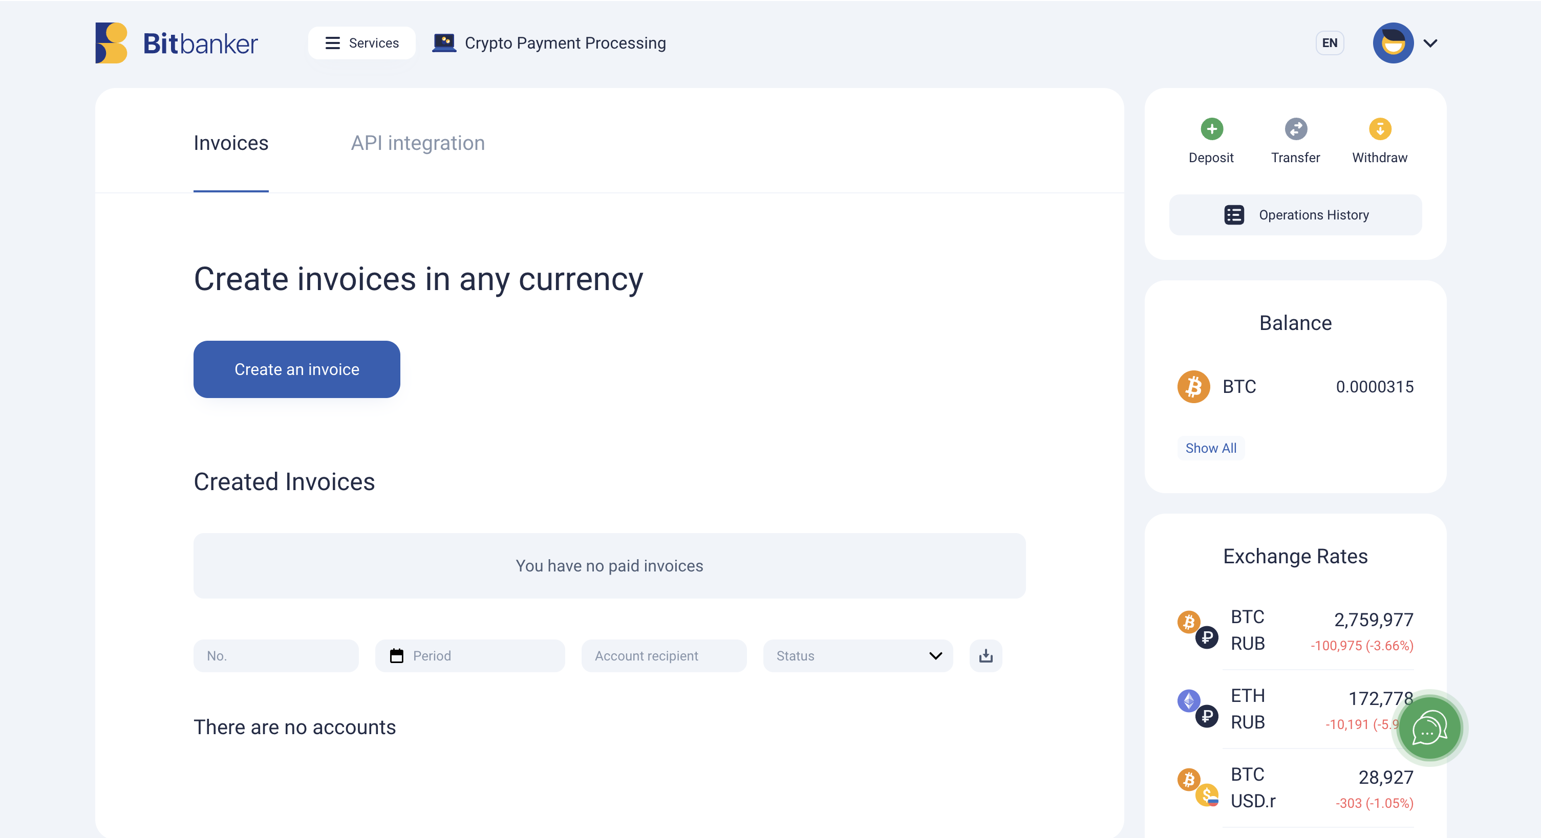
Task: Select the Invoices tab
Action: pyautogui.click(x=231, y=143)
